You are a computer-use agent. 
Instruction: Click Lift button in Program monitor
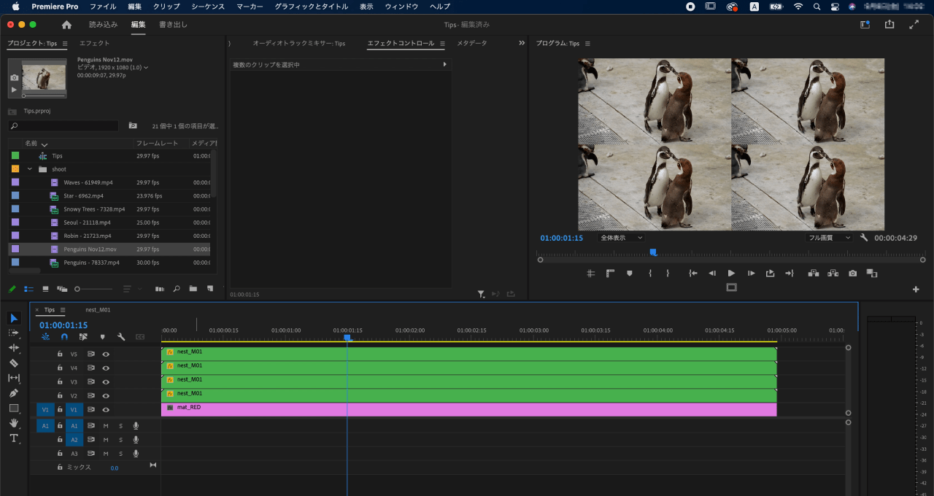coord(813,274)
